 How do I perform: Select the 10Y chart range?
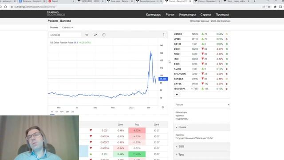click(x=62, y=112)
